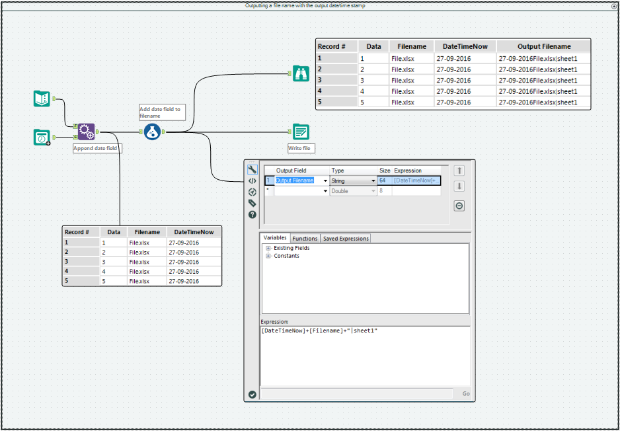Click the checkmark icon at the panel bottom
The width and height of the screenshot is (620, 431).
252,394
